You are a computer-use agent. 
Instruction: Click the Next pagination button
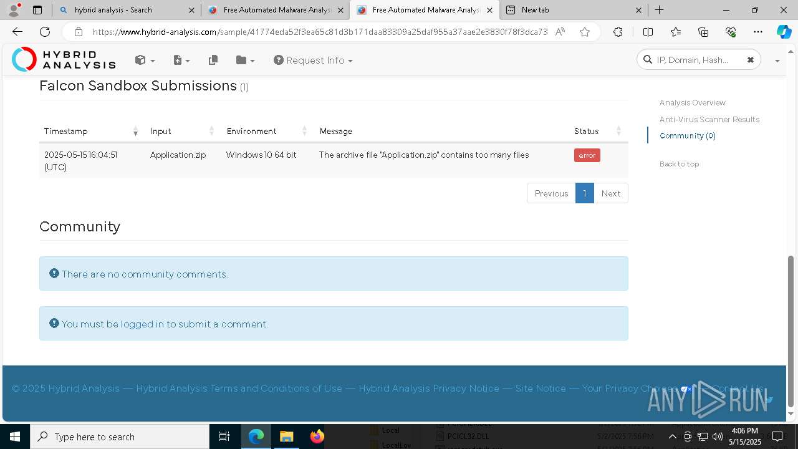tap(611, 193)
